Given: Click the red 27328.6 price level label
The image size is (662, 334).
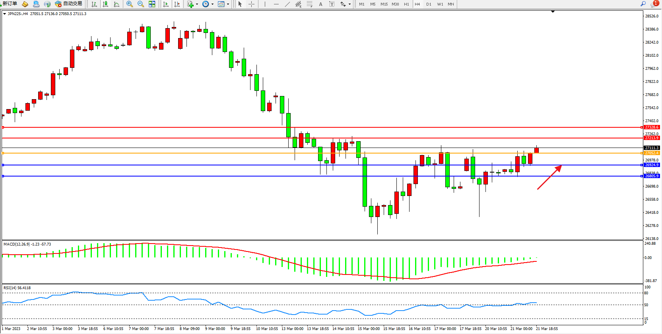Looking at the screenshot, I should (x=652, y=127).
